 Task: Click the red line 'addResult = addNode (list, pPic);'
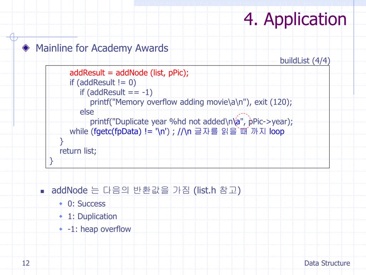click(x=129, y=73)
